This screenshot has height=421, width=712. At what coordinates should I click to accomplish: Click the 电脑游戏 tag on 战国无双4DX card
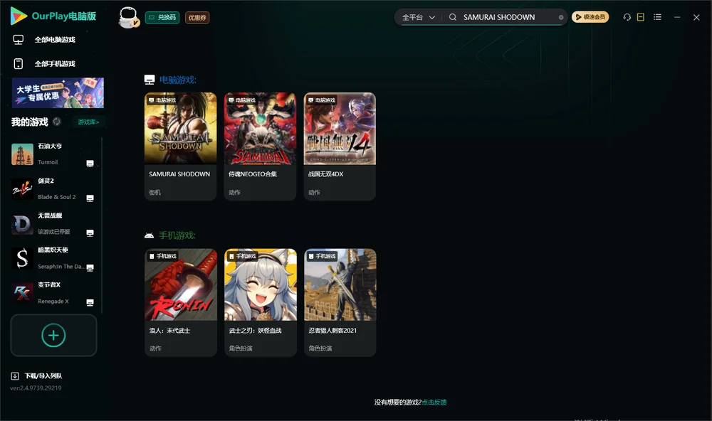pos(322,100)
